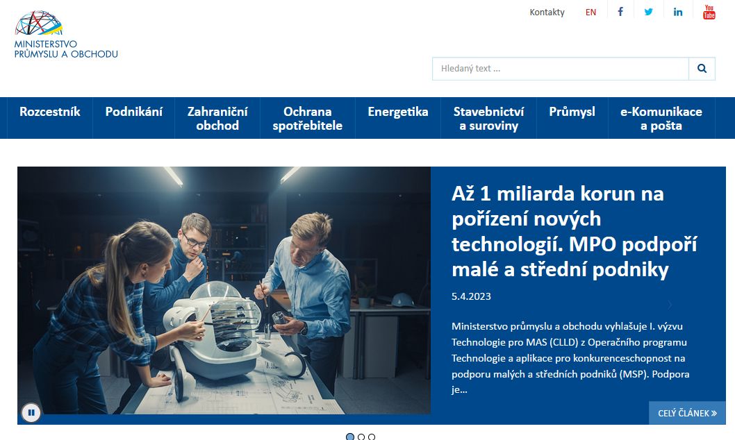Go to previous slide with left arrow
Viewport: 735px width, 440px height.
click(x=38, y=305)
